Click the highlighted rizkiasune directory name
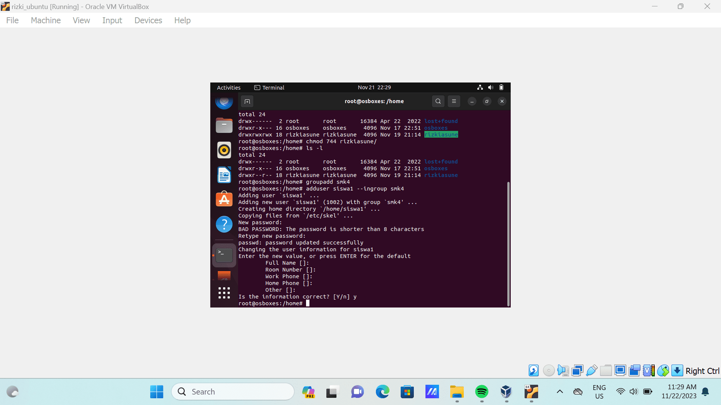The width and height of the screenshot is (721, 405). tap(441, 135)
